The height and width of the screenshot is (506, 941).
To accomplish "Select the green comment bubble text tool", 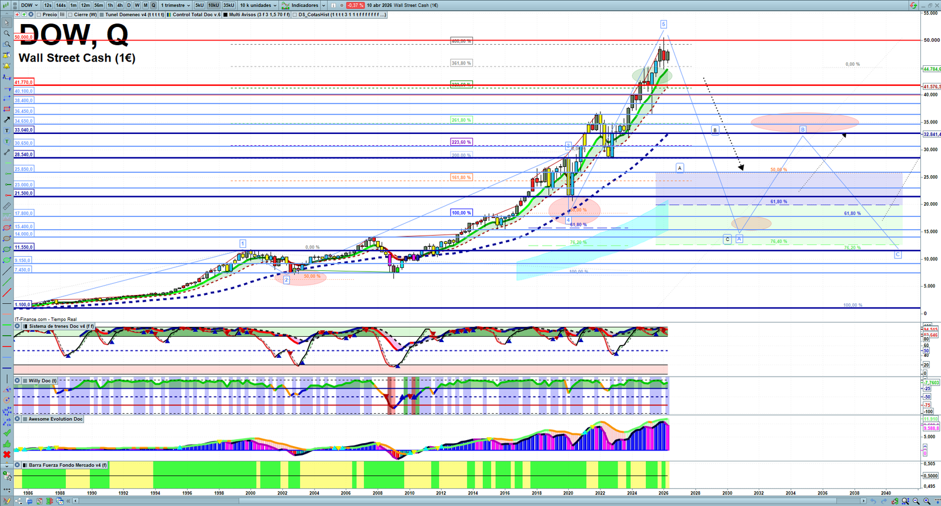I will [6, 142].
